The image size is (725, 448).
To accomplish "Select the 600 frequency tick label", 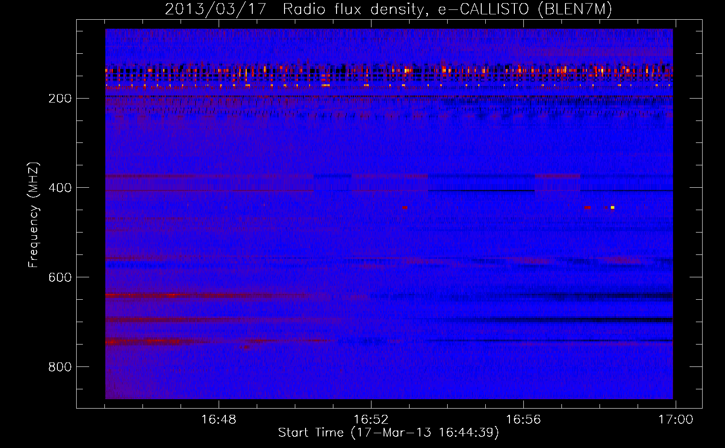I will pos(60,277).
